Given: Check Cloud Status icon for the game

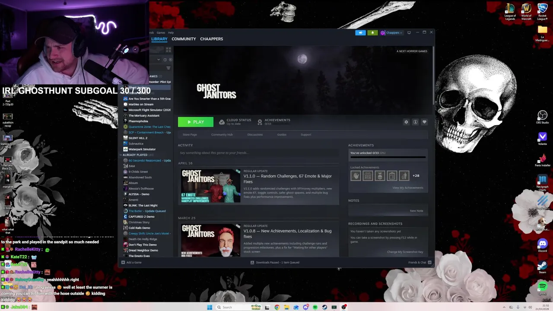Looking at the screenshot, I should tap(222, 122).
